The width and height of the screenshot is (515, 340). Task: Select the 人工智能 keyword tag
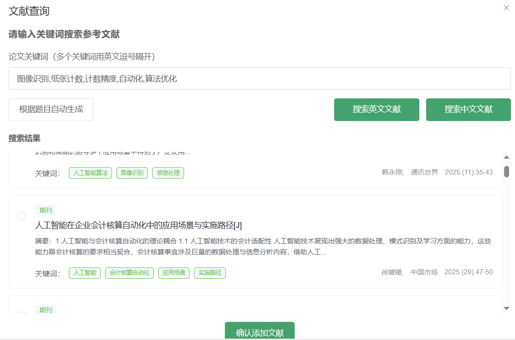tap(84, 273)
